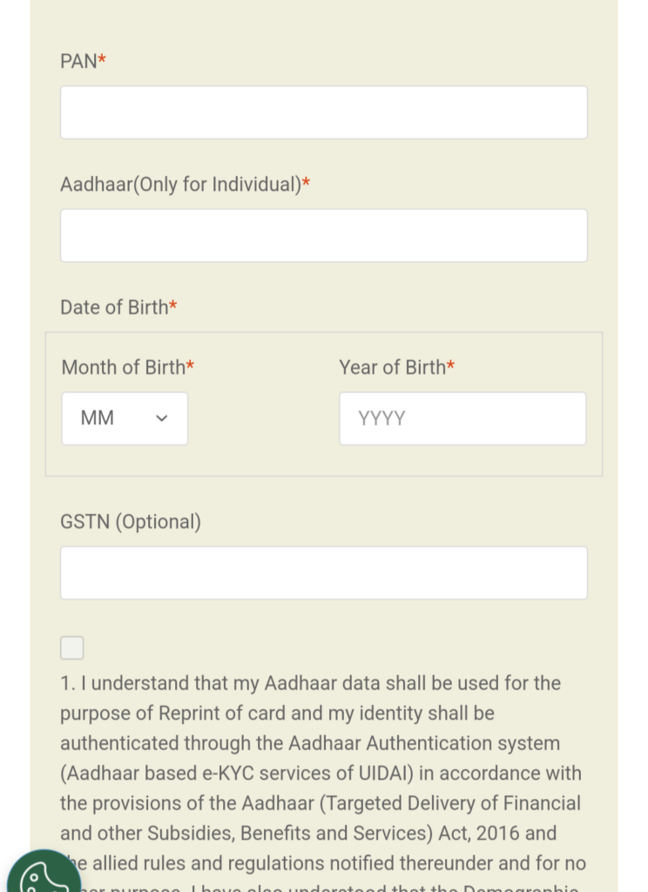Click the chevron arrow in the MM selector
Screen dimensions: 648x892
161,418
